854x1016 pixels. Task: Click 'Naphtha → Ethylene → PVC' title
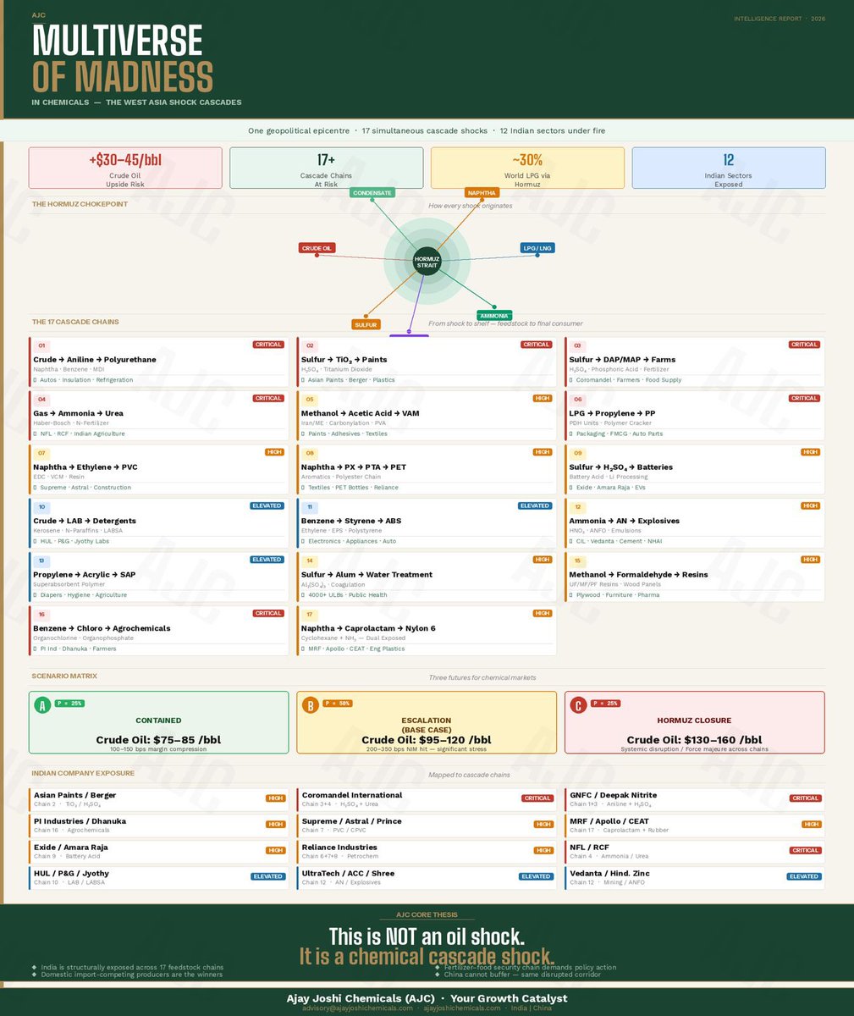(x=85, y=467)
